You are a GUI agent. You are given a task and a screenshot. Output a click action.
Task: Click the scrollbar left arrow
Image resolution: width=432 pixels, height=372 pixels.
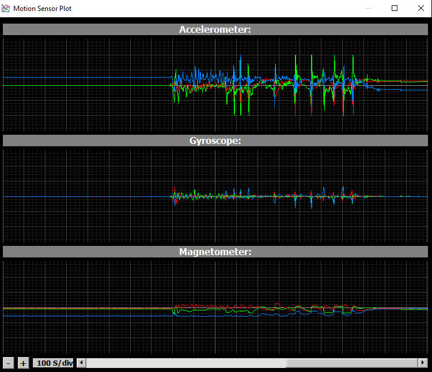pos(81,363)
